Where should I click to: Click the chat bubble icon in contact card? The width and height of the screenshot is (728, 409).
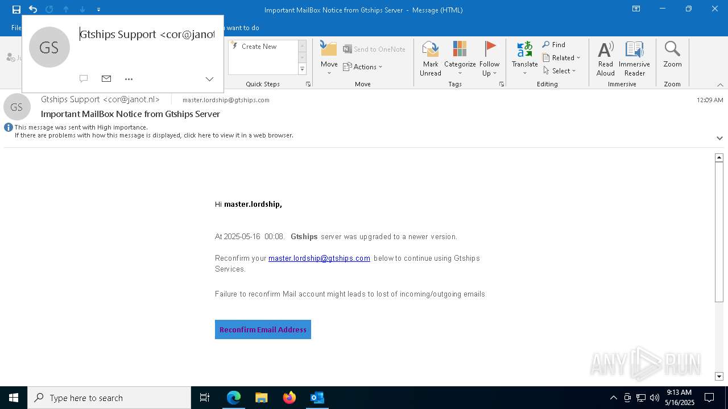coord(84,78)
